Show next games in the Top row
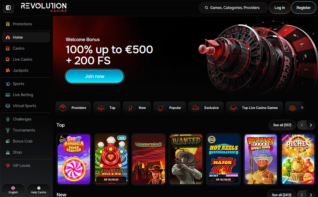 (x=311, y=125)
